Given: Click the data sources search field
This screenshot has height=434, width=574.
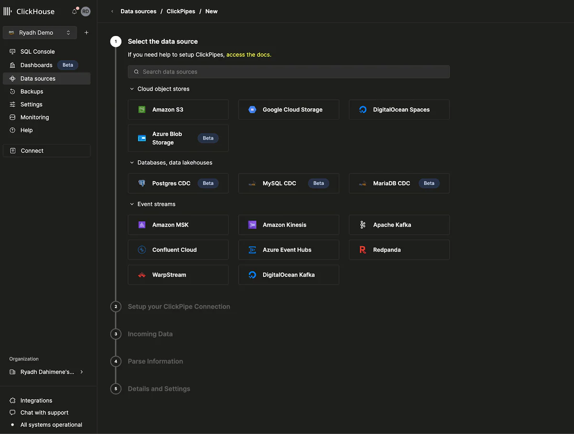Looking at the screenshot, I should (288, 71).
